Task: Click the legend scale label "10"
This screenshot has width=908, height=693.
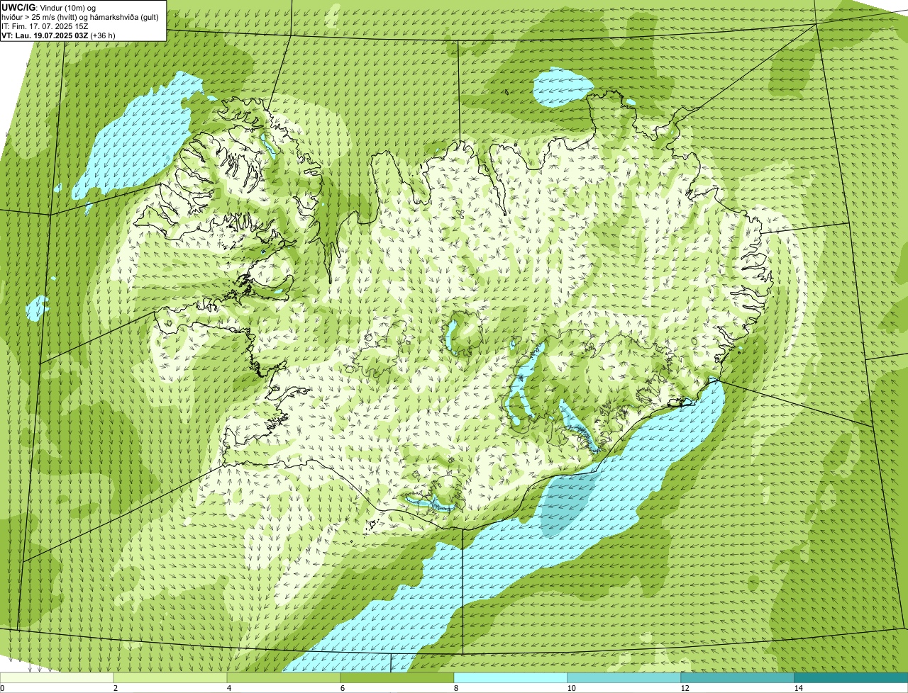Action: point(571,688)
